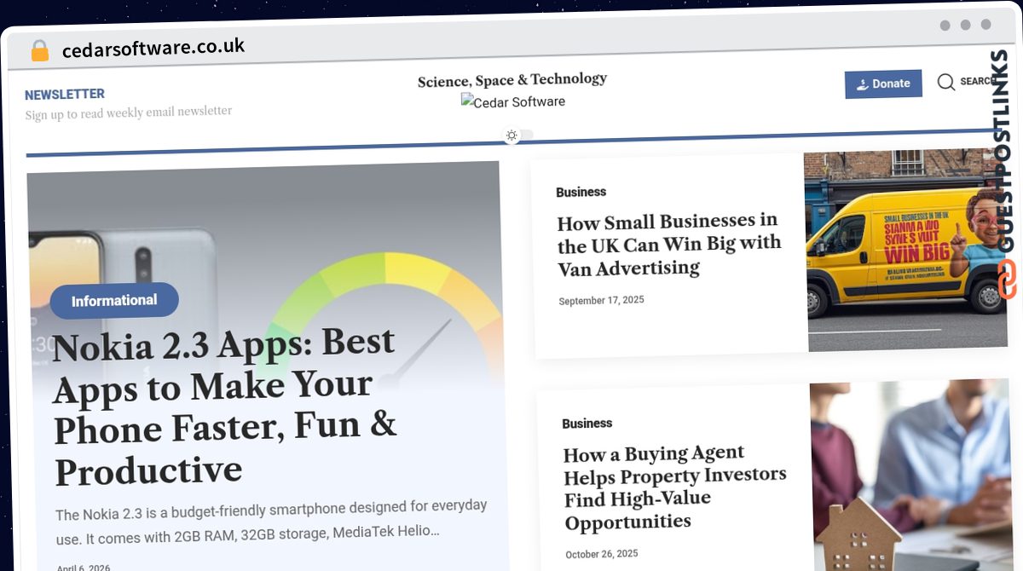Open the Van Advertising article headline
The image size is (1023, 571).
click(668, 245)
